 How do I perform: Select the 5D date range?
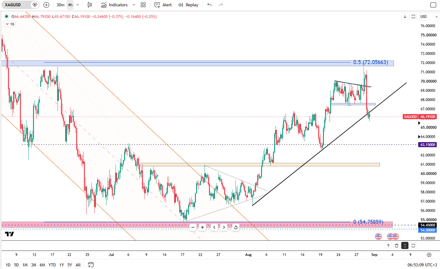(x=16, y=265)
